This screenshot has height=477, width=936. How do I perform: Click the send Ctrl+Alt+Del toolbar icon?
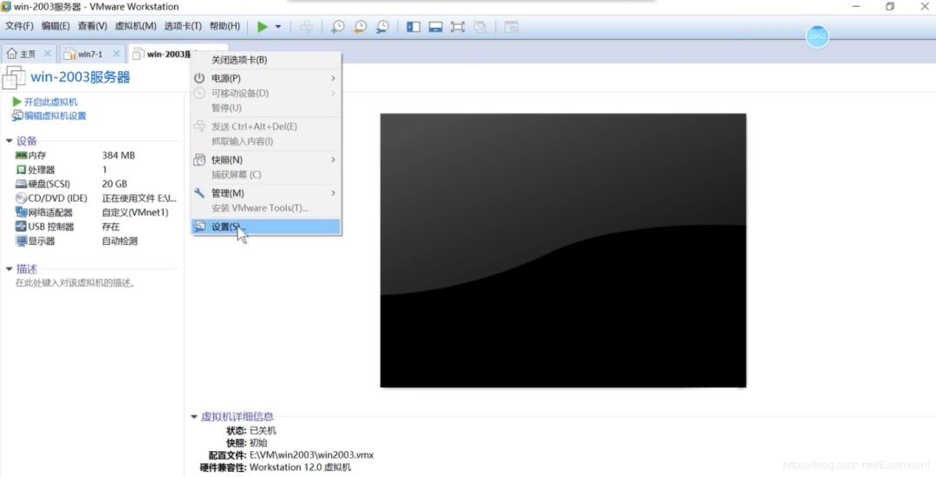306,27
